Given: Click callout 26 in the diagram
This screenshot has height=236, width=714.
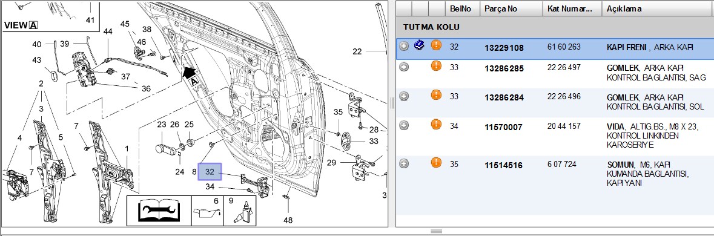Looking at the screenshot, I should pyautogui.click(x=175, y=124).
